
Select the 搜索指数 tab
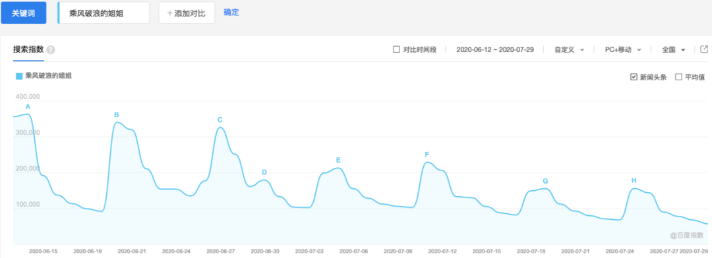[28, 50]
